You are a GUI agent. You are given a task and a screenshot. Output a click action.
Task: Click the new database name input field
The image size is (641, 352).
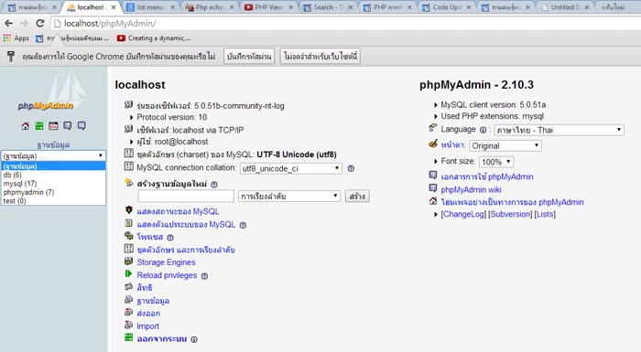[x=186, y=196]
